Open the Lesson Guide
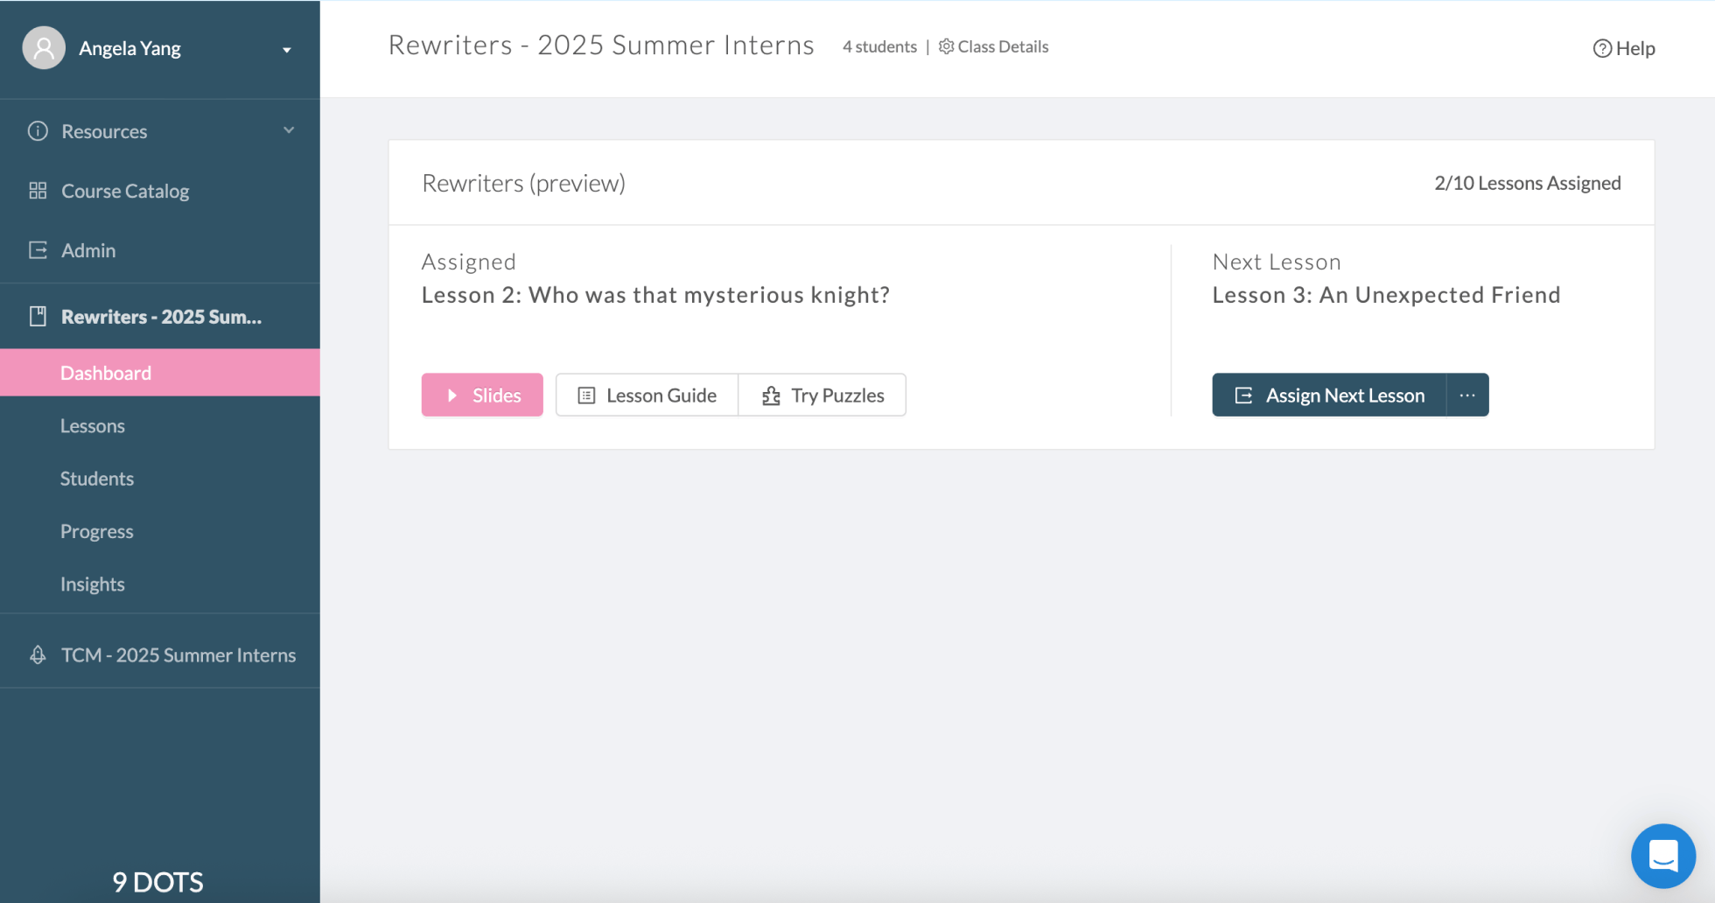The height and width of the screenshot is (903, 1715). pyautogui.click(x=647, y=395)
